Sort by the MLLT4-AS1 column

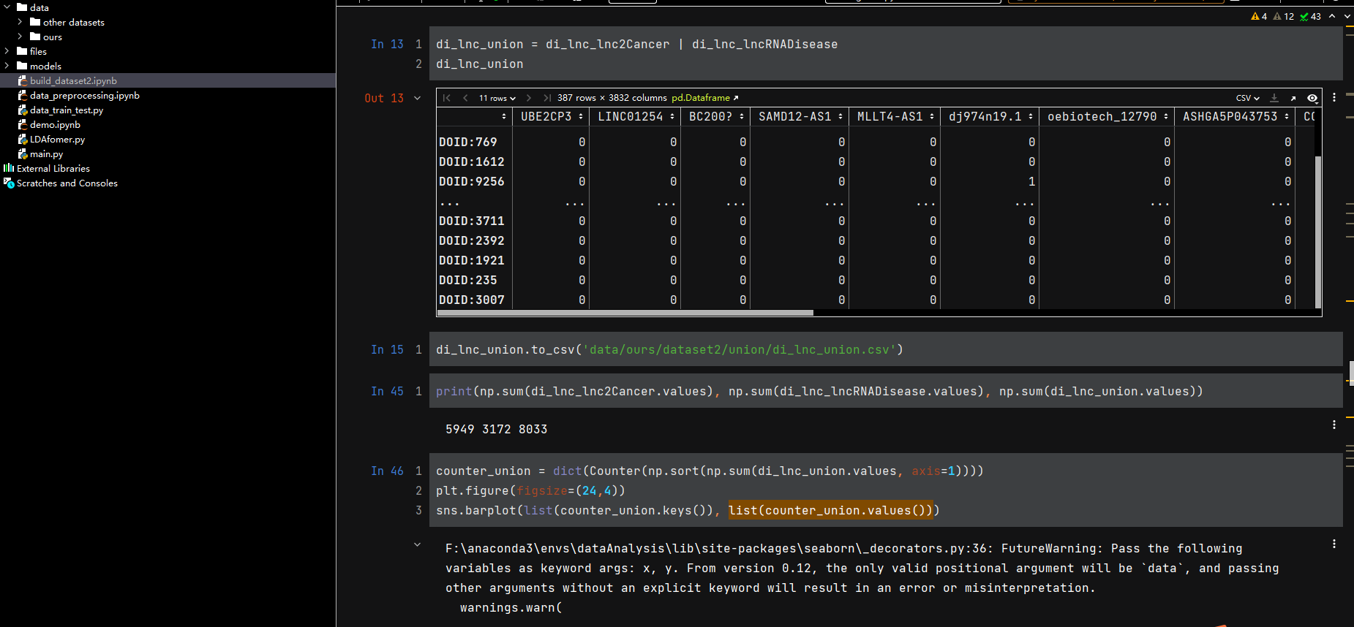tap(932, 116)
